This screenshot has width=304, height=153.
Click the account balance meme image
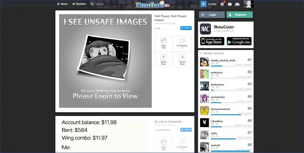click(x=103, y=136)
